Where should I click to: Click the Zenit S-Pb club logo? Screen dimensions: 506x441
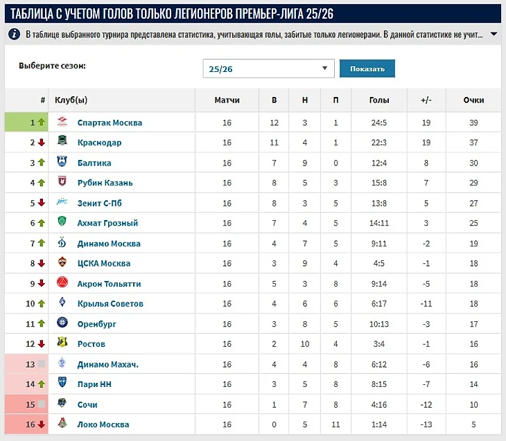point(62,203)
